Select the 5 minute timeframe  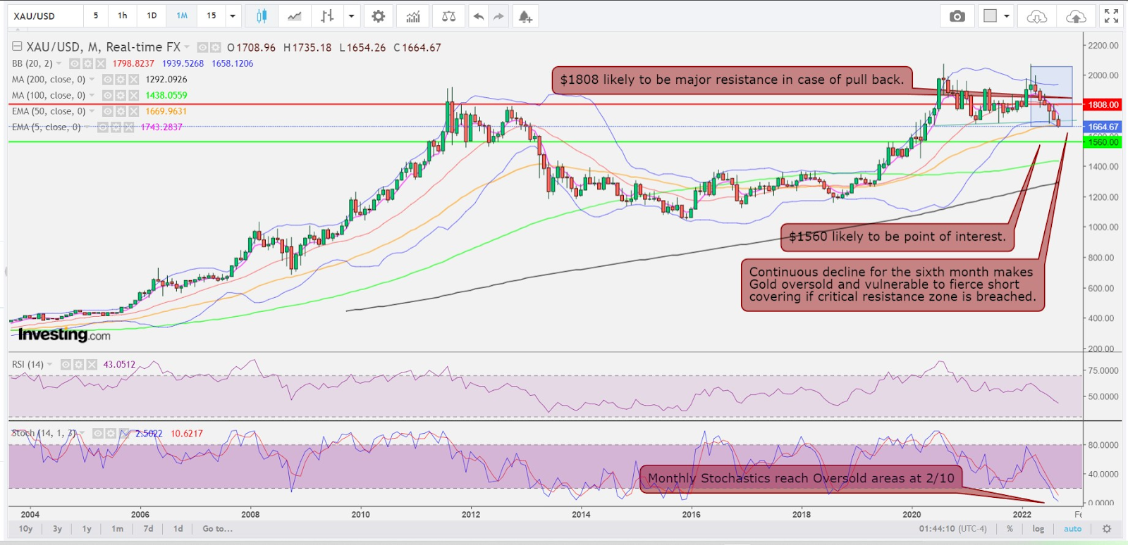(x=96, y=16)
